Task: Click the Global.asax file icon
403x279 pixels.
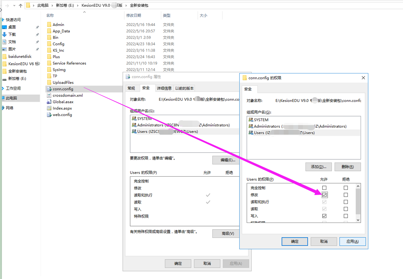Action: [x=49, y=102]
